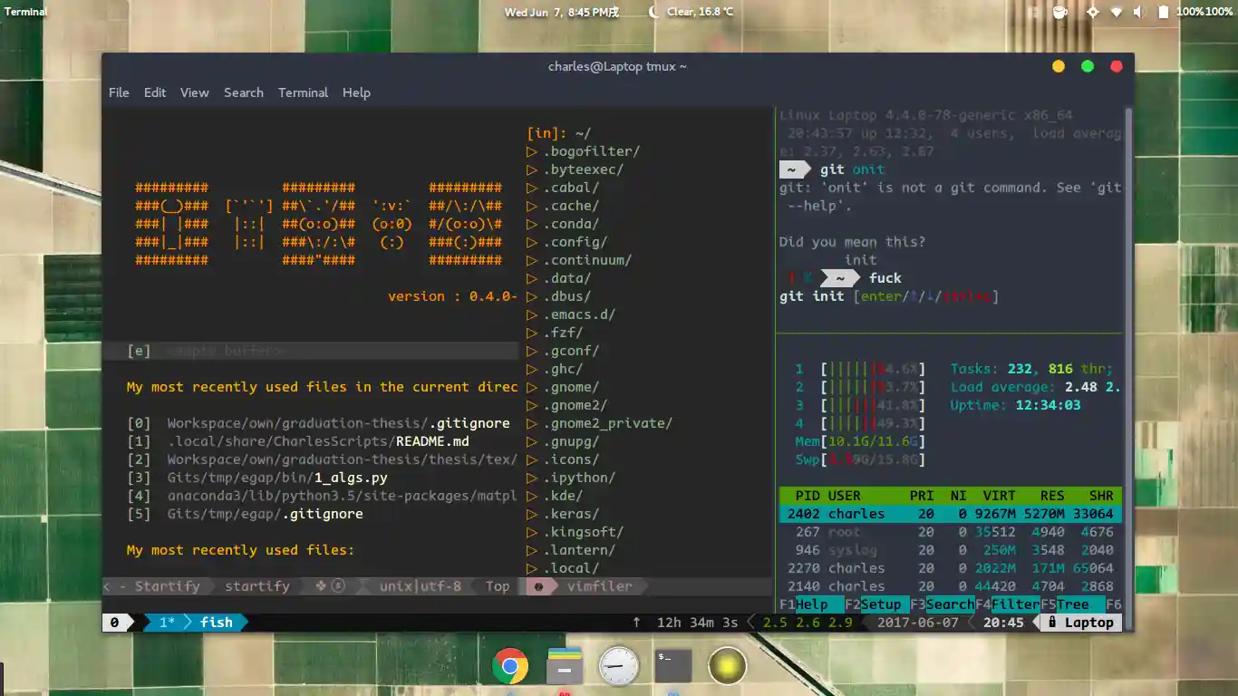Viewport: 1238px width, 696px height.
Task: Expand the .local/ directory triangle
Action: [532, 568]
